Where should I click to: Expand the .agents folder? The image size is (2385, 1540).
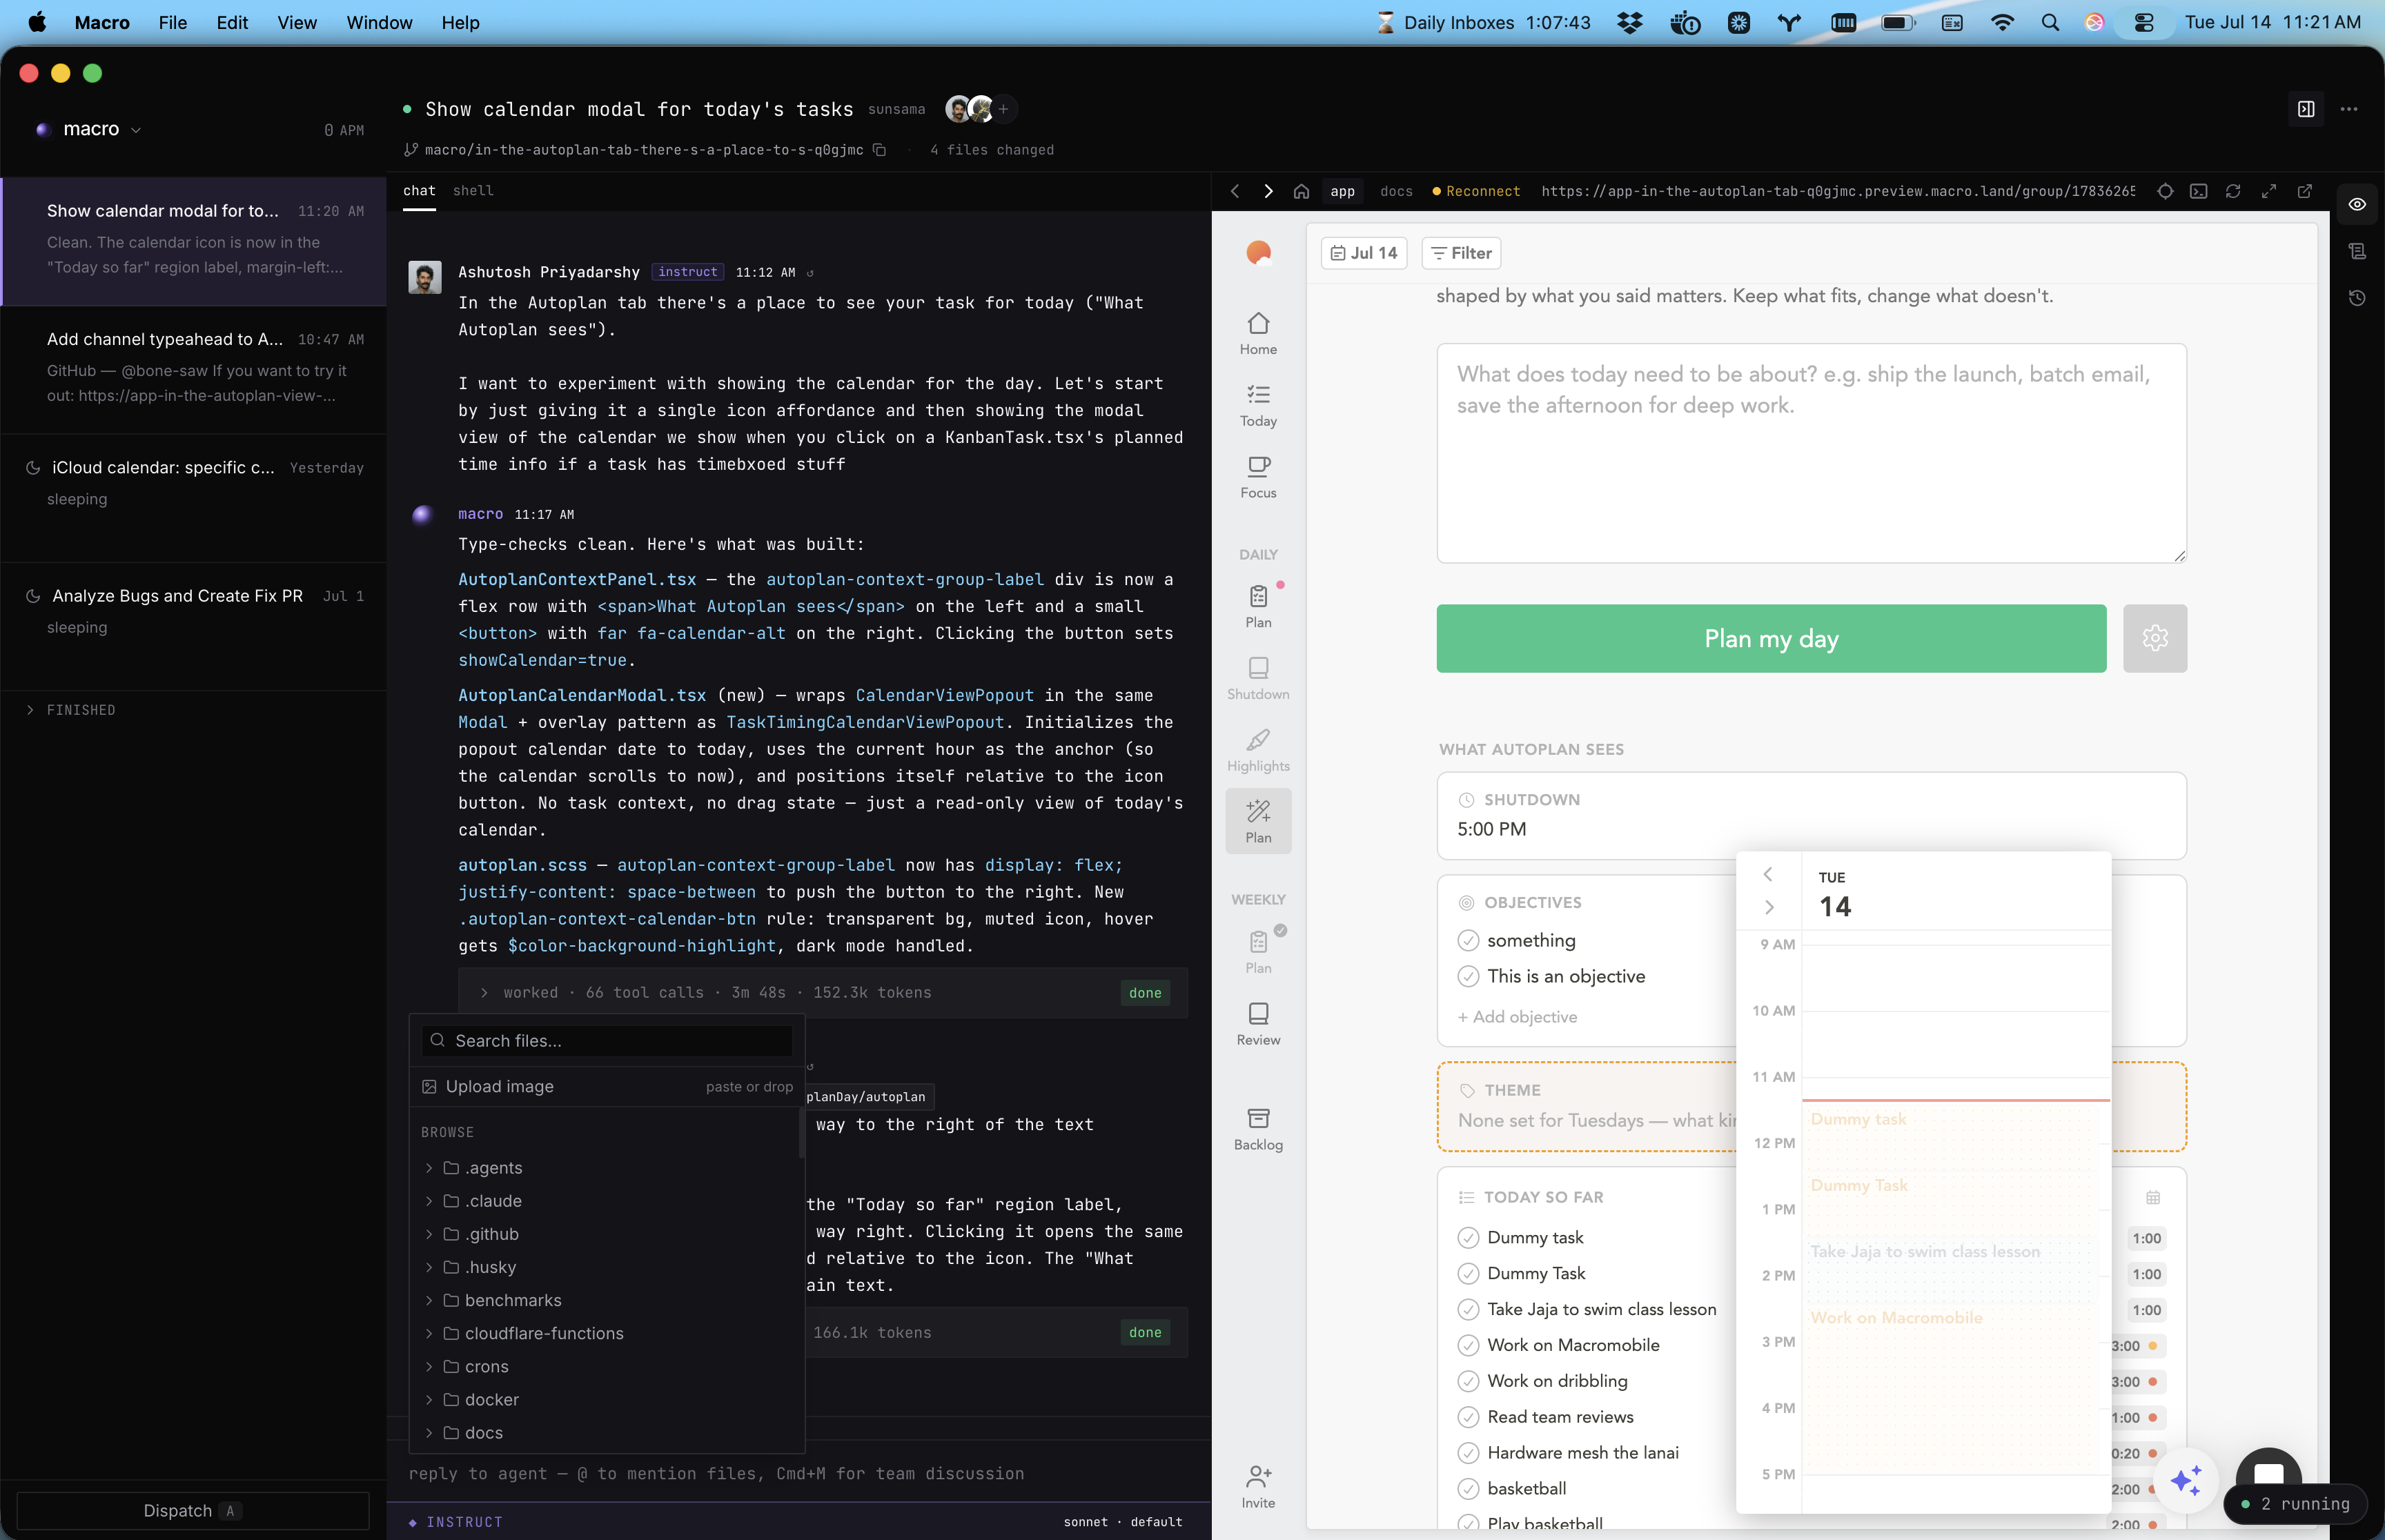[429, 1168]
